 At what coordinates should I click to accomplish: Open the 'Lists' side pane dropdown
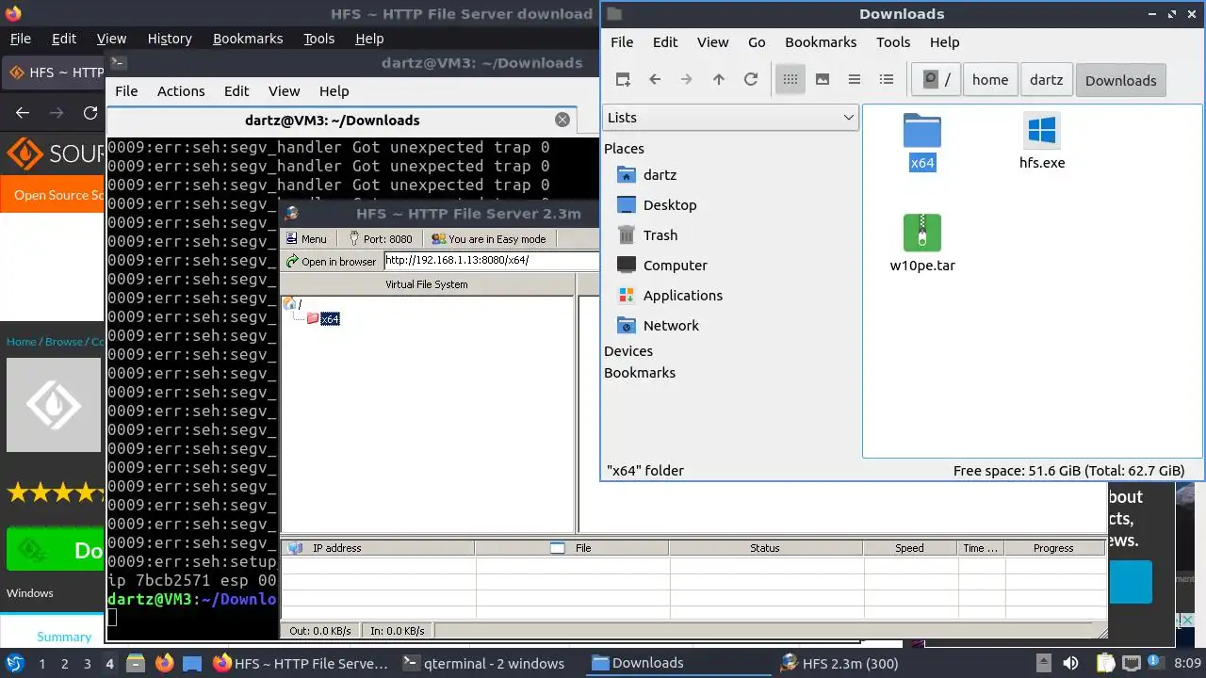coord(730,118)
